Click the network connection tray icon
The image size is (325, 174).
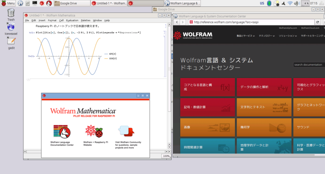pos(283,3)
